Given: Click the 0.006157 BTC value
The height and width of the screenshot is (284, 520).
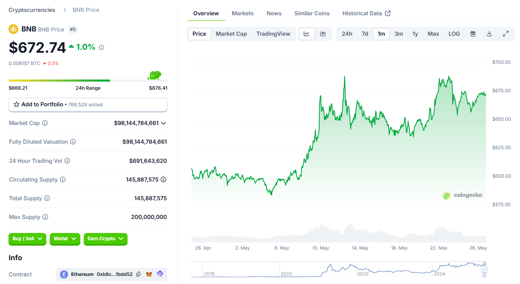Looking at the screenshot, I should 25,63.
